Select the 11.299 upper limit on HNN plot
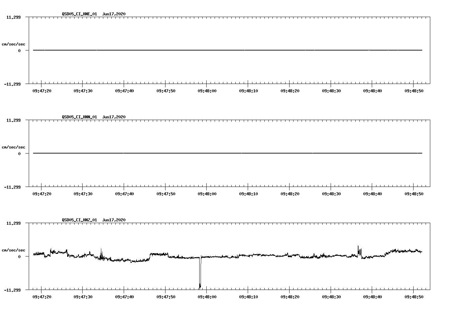Viewport: 454px width, 309px height. [14, 120]
